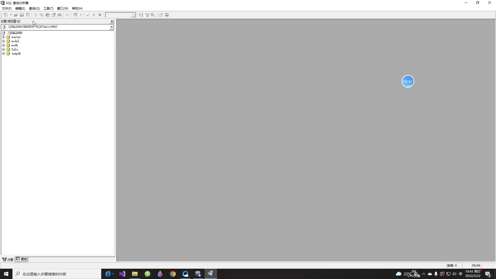Switch to the 对象 tab

pyautogui.click(x=8, y=259)
